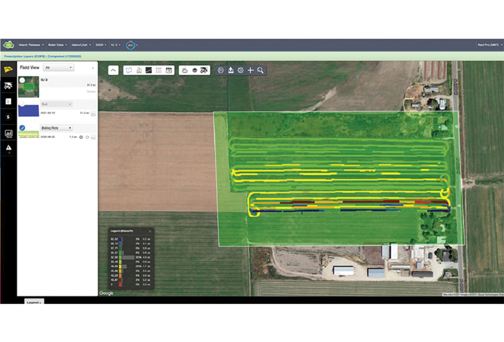Toggle the IU 3 field checkbox
The height and width of the screenshot is (342, 504).
(22, 80)
